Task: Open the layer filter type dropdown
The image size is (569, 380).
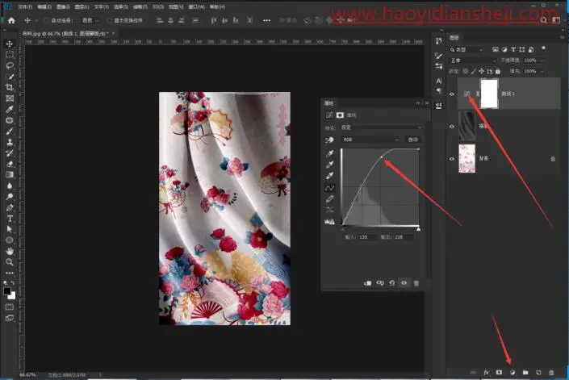Action: [466, 49]
